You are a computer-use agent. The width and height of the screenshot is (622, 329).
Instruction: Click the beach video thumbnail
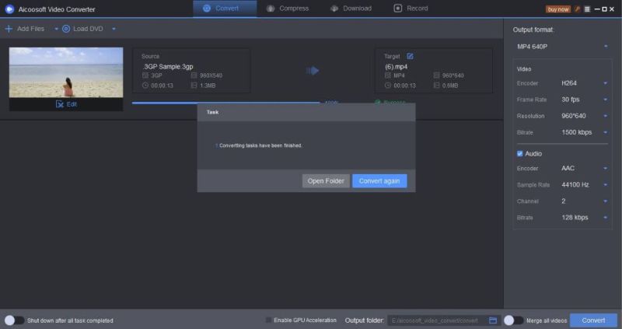click(x=66, y=72)
